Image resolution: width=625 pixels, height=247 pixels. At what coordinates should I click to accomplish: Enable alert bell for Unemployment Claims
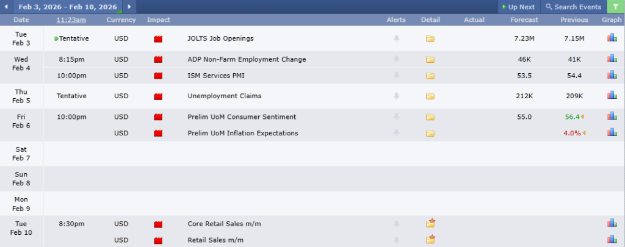click(x=396, y=96)
